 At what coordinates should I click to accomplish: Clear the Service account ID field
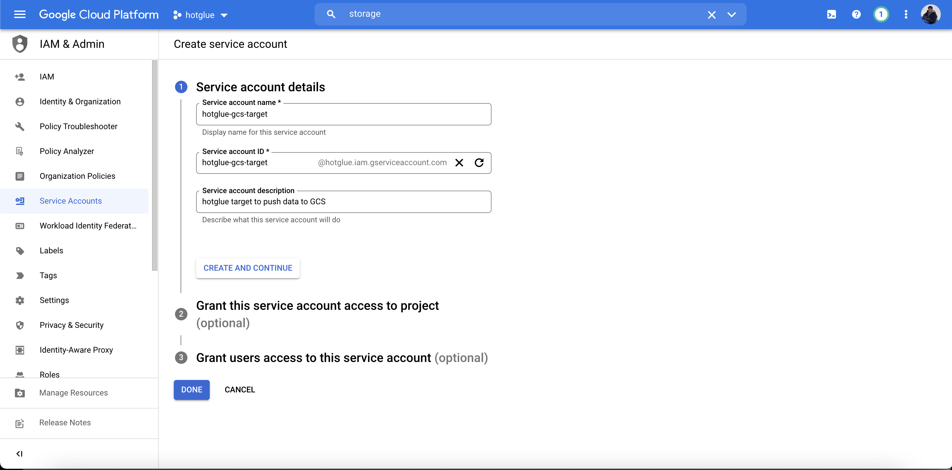(459, 163)
